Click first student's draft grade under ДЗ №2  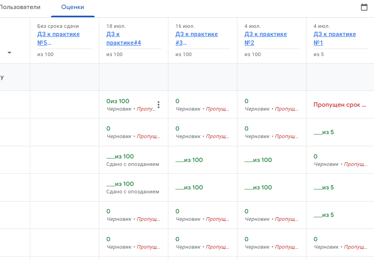[x=272, y=105]
